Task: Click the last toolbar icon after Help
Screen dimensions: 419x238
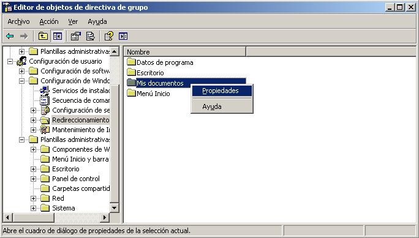Action: [123, 36]
